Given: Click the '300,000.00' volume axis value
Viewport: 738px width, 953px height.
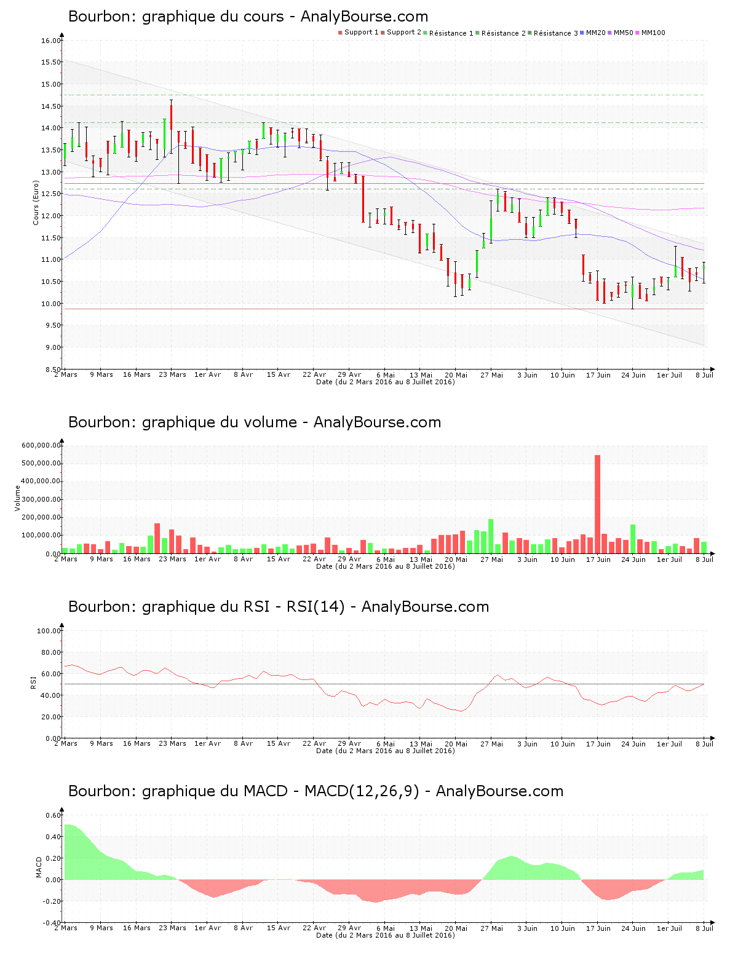Looking at the screenshot, I should [x=41, y=499].
